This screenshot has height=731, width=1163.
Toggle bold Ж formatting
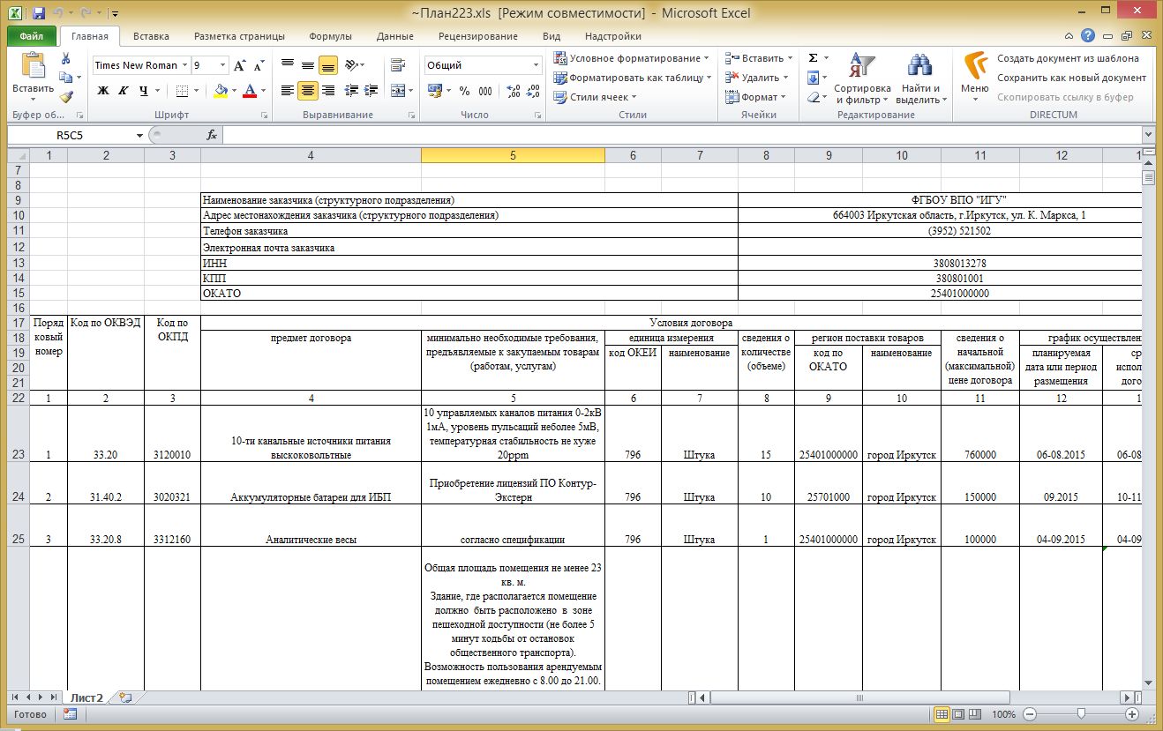[x=103, y=91]
